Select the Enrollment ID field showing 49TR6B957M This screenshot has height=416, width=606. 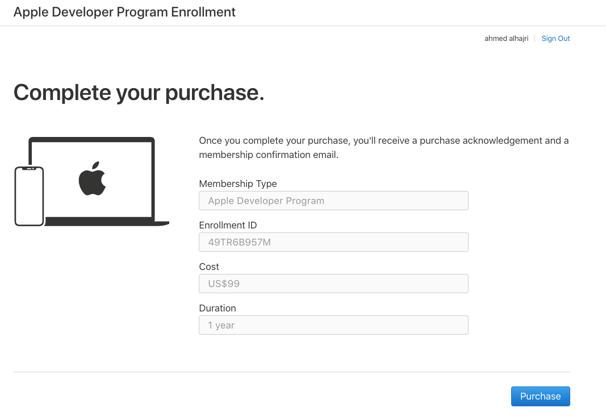click(333, 242)
